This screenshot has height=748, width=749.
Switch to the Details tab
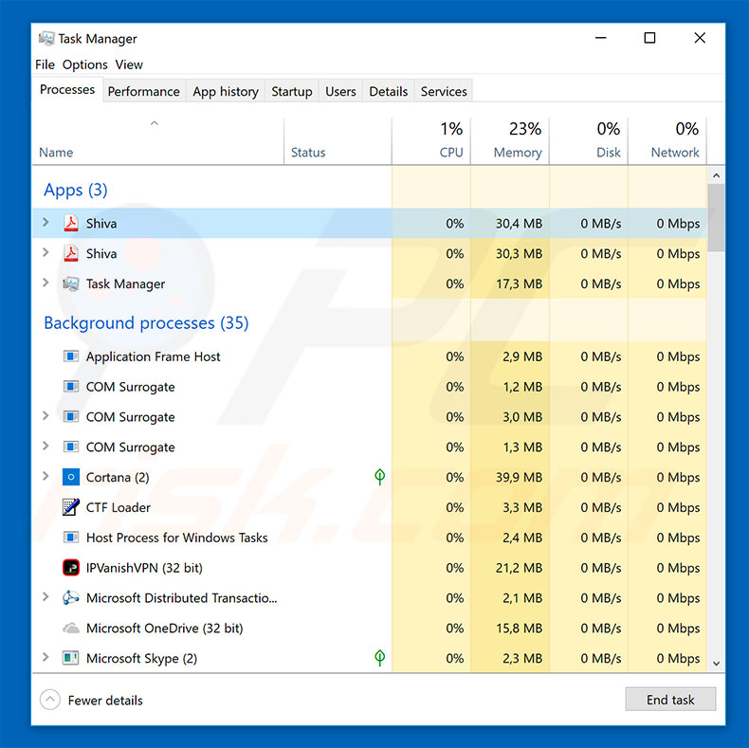click(389, 91)
